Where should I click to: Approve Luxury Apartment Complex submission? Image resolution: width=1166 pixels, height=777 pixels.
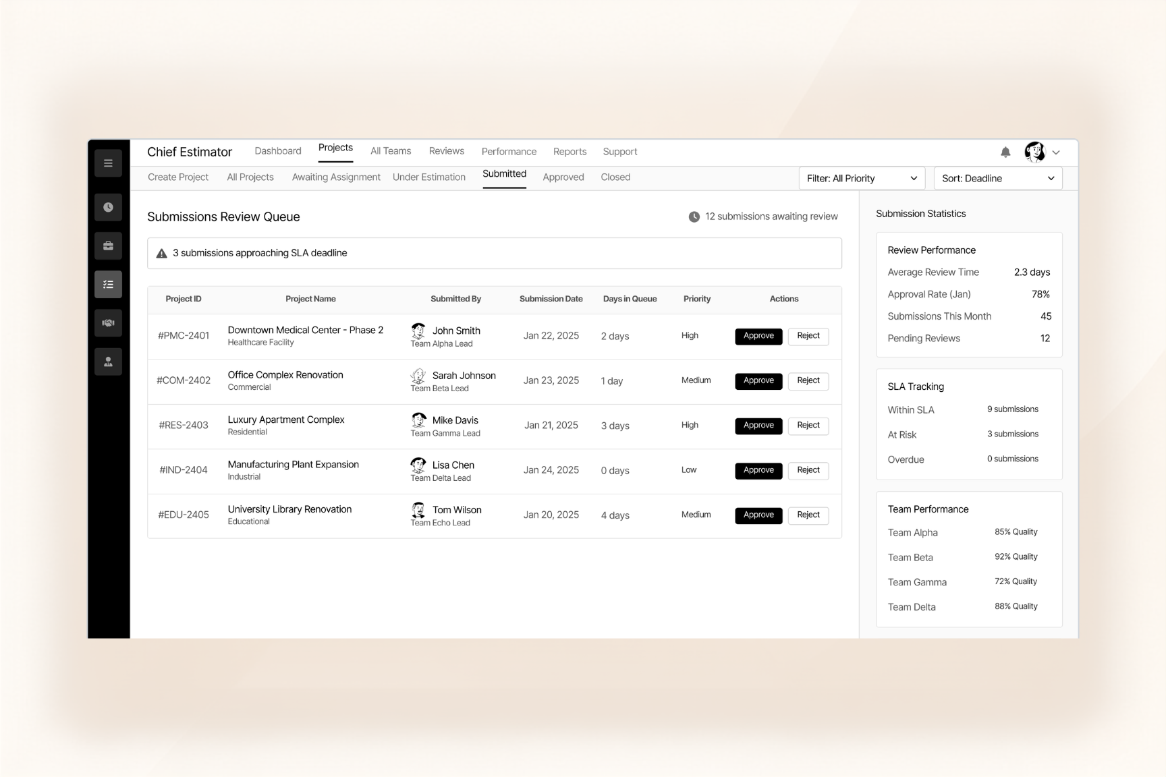coord(758,426)
